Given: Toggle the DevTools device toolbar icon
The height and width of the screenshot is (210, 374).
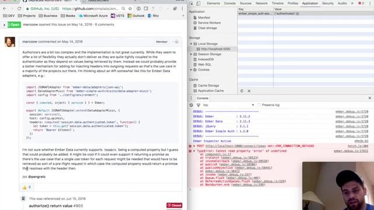Looking at the screenshot, I should [x=198, y=3].
